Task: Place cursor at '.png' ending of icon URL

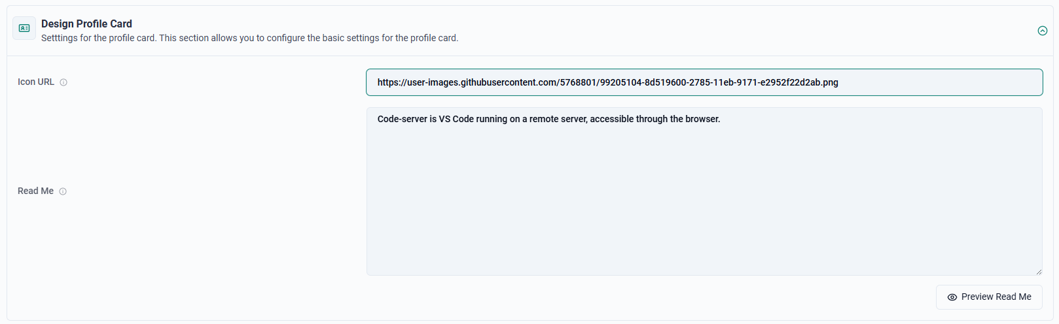Action: click(830, 82)
